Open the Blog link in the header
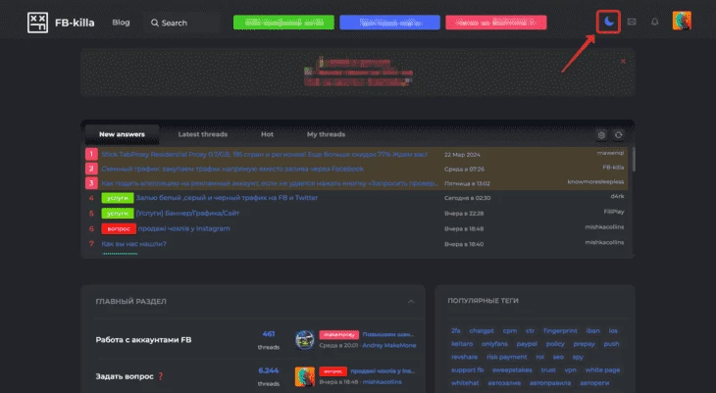 (121, 23)
